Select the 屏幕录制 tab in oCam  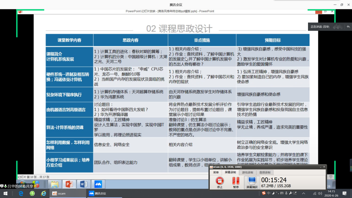231,172
